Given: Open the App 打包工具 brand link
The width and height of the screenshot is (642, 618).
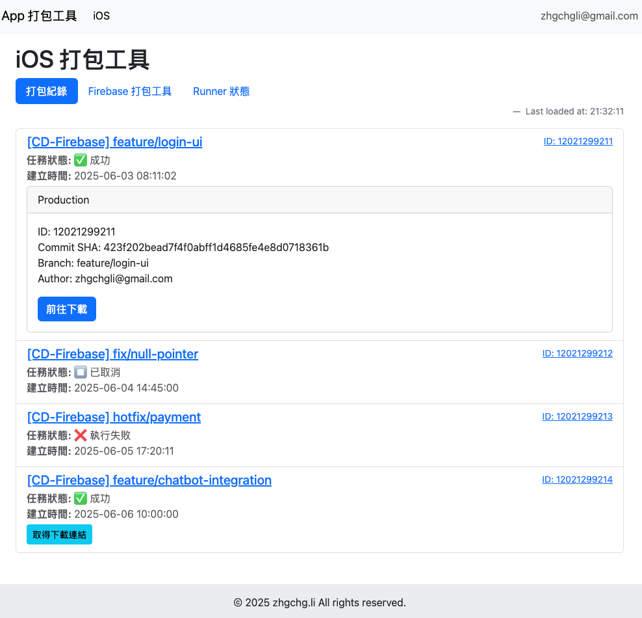Looking at the screenshot, I should [x=39, y=16].
